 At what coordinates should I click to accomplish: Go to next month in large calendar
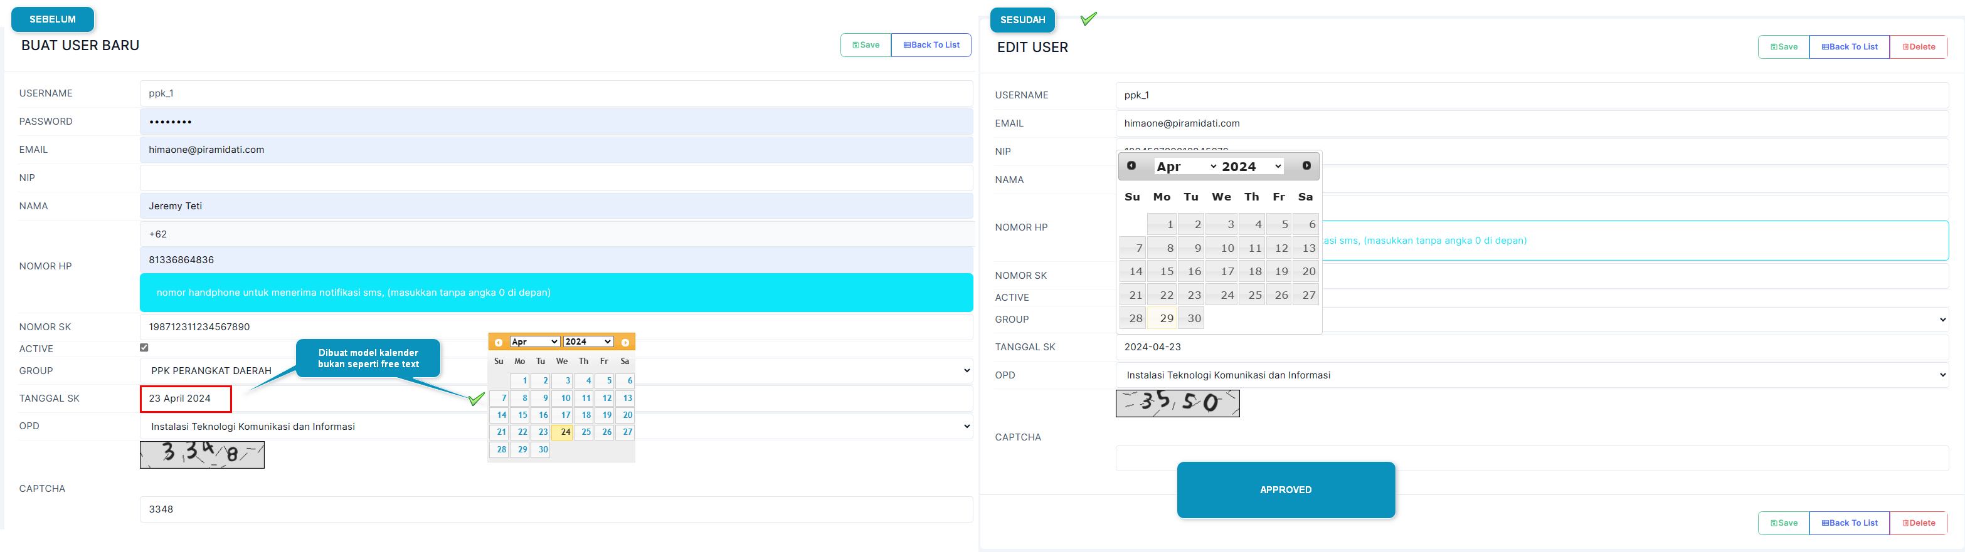click(1306, 166)
